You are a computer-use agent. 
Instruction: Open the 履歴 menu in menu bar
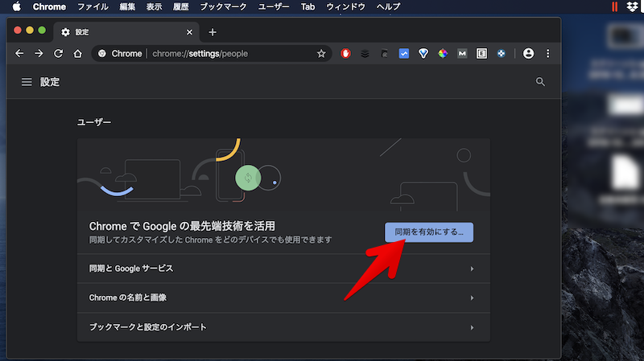pyautogui.click(x=181, y=6)
